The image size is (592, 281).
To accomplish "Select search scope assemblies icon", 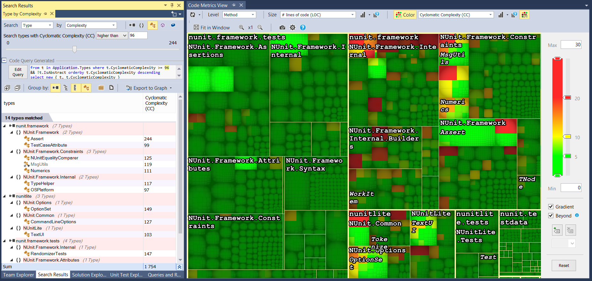I will (x=132, y=25).
